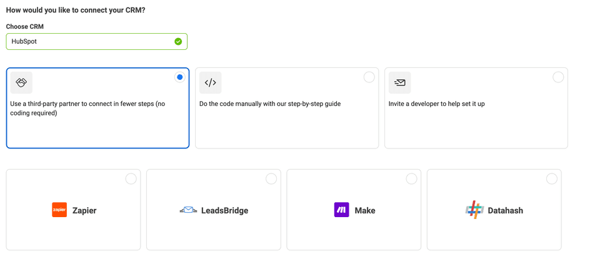Open the Choose CRM HubSpot dropdown

tap(97, 42)
